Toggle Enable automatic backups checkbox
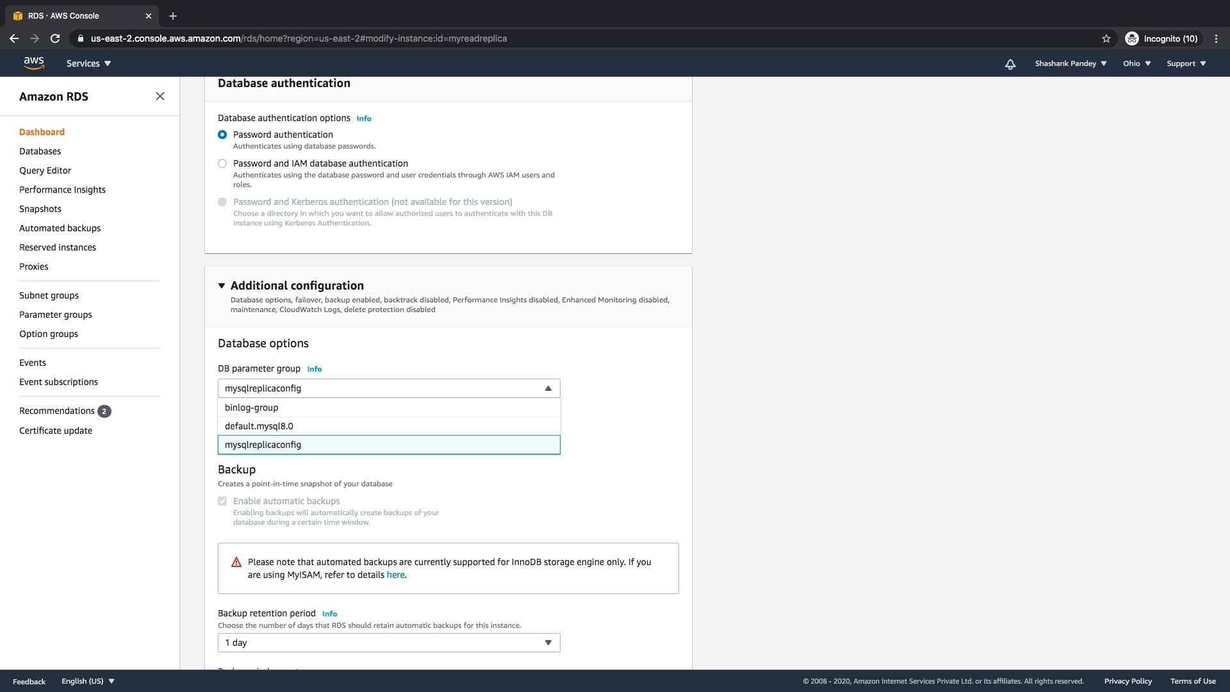The width and height of the screenshot is (1230, 692). 222,501
